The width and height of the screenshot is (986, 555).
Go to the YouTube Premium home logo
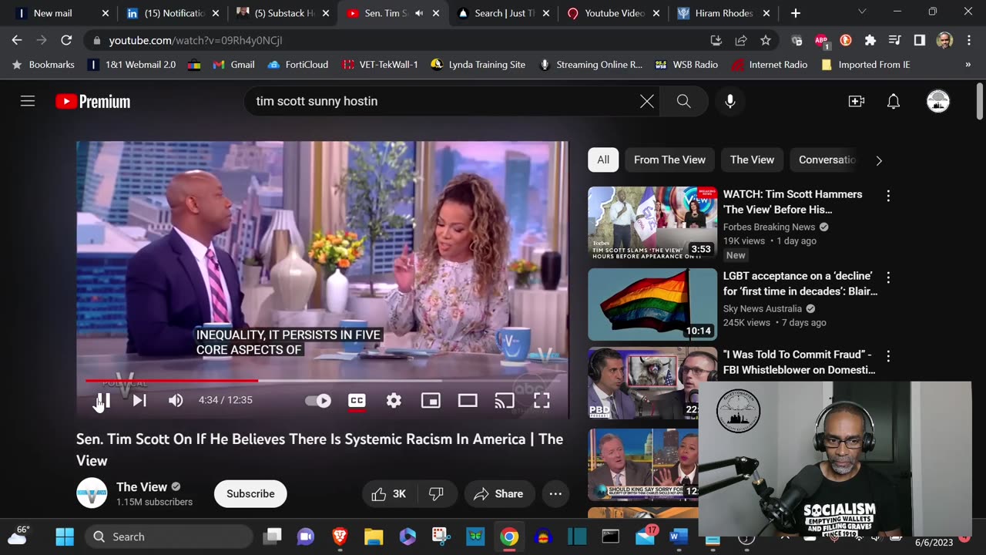(x=93, y=101)
